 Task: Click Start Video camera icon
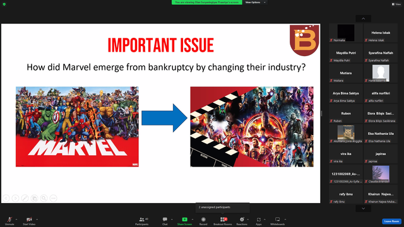tap(29, 221)
